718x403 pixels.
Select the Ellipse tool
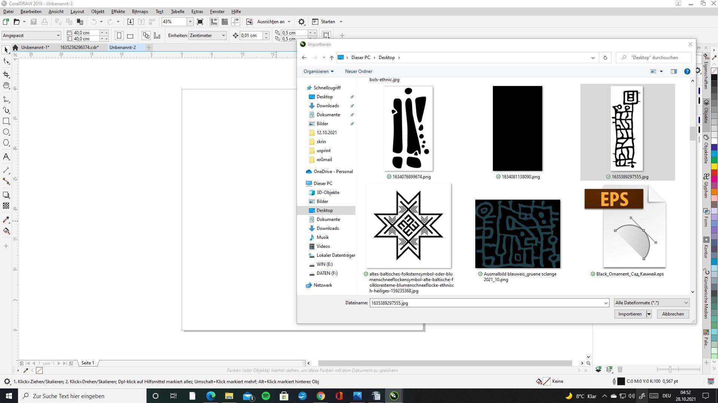pos(6,132)
